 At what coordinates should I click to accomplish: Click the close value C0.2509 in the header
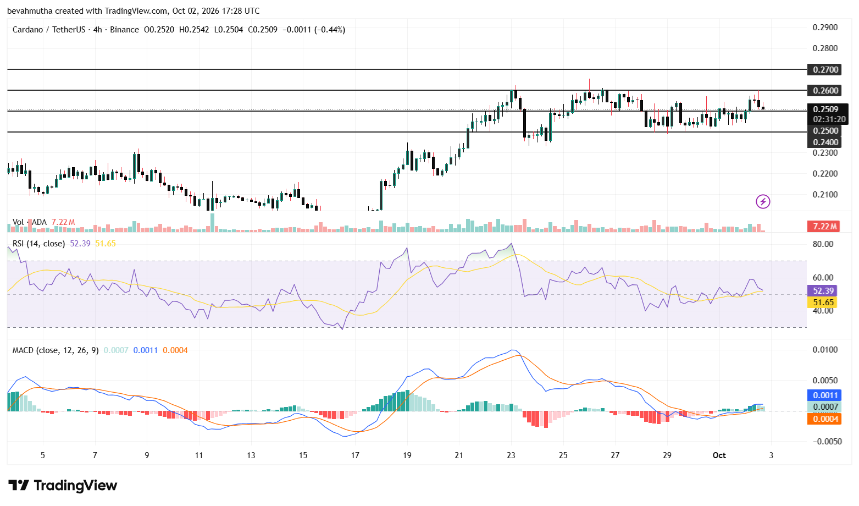pos(263,30)
